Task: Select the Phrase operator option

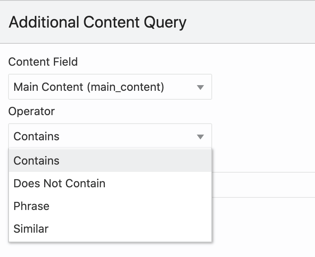Action: pos(32,206)
